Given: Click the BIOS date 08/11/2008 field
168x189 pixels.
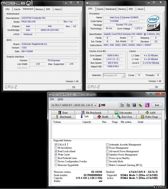Looking at the screenshot, I should [49, 51].
